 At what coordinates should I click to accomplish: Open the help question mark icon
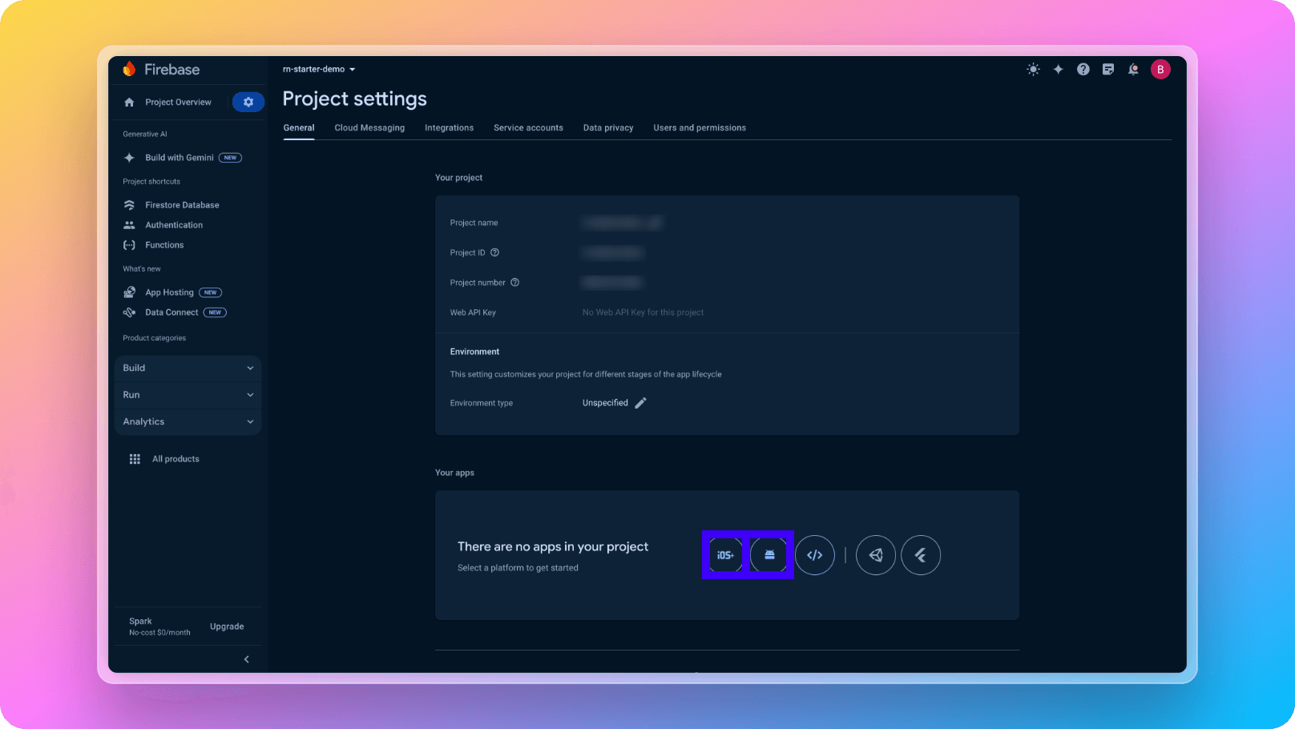(1083, 70)
